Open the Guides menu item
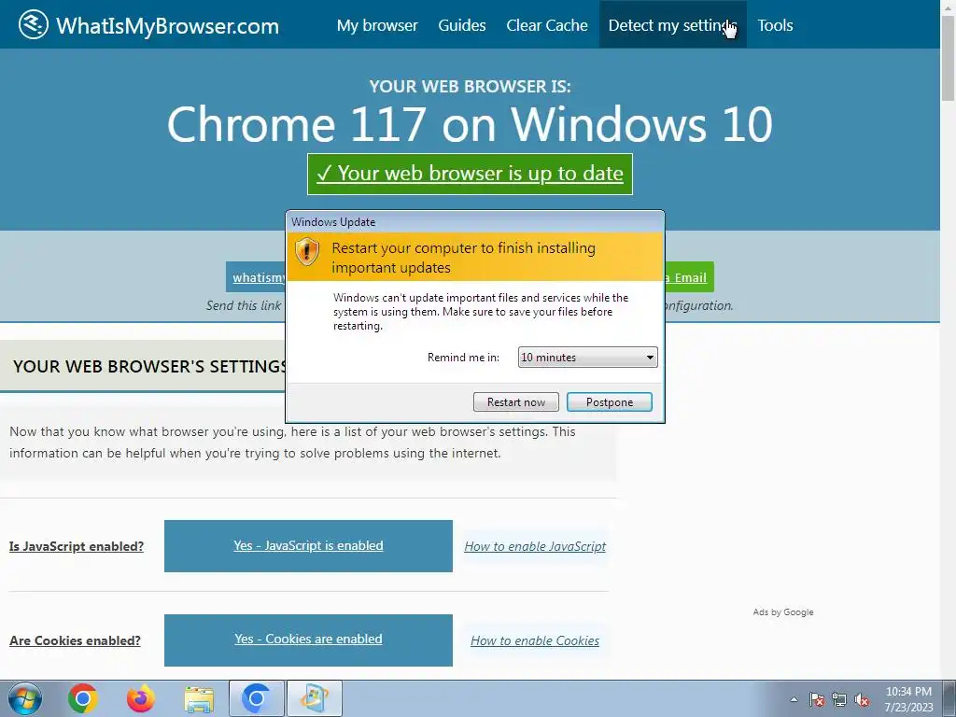 (x=462, y=25)
